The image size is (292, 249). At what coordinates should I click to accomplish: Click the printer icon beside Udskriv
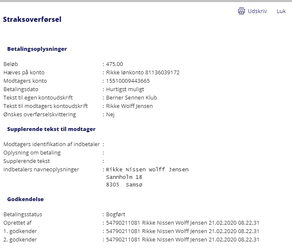(242, 11)
